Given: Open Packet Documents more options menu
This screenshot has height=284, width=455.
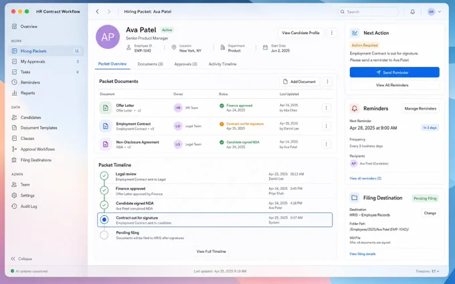Looking at the screenshot, I should point(327,82).
